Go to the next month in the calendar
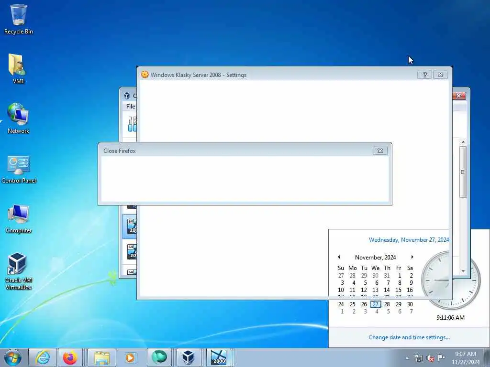The height and width of the screenshot is (367, 490). (x=412, y=257)
